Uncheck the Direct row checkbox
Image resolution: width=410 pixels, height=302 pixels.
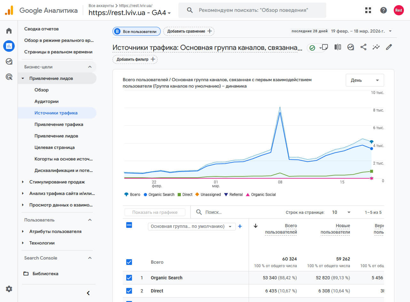[129, 291]
